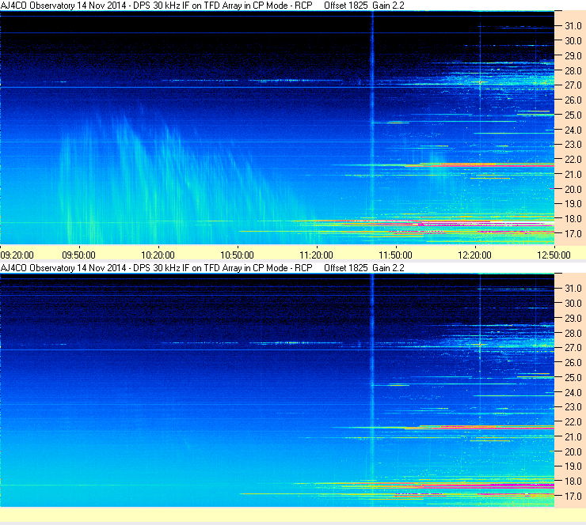586x525 pixels.
Task: Click the vertical blue interference line in the lower spectrogram
Action: [x=372, y=390]
